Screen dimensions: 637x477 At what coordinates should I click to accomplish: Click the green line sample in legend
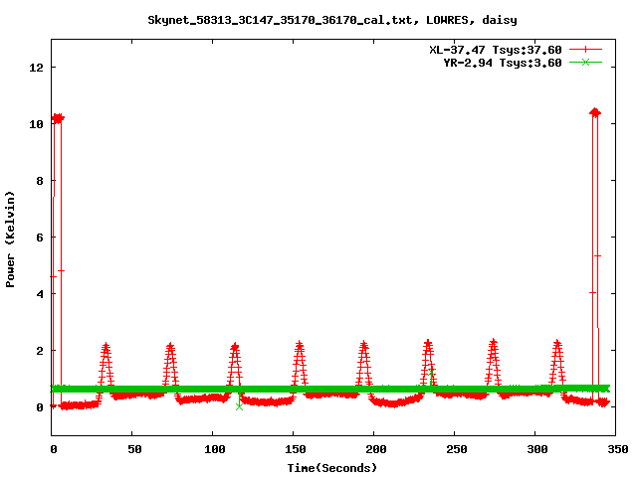585,63
